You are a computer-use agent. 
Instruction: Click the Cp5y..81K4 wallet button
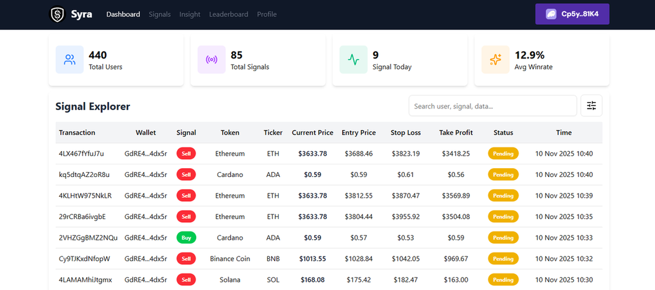(572, 14)
